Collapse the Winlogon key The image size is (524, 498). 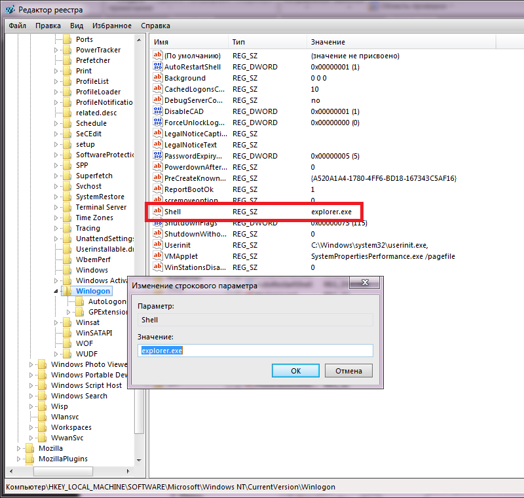56,291
